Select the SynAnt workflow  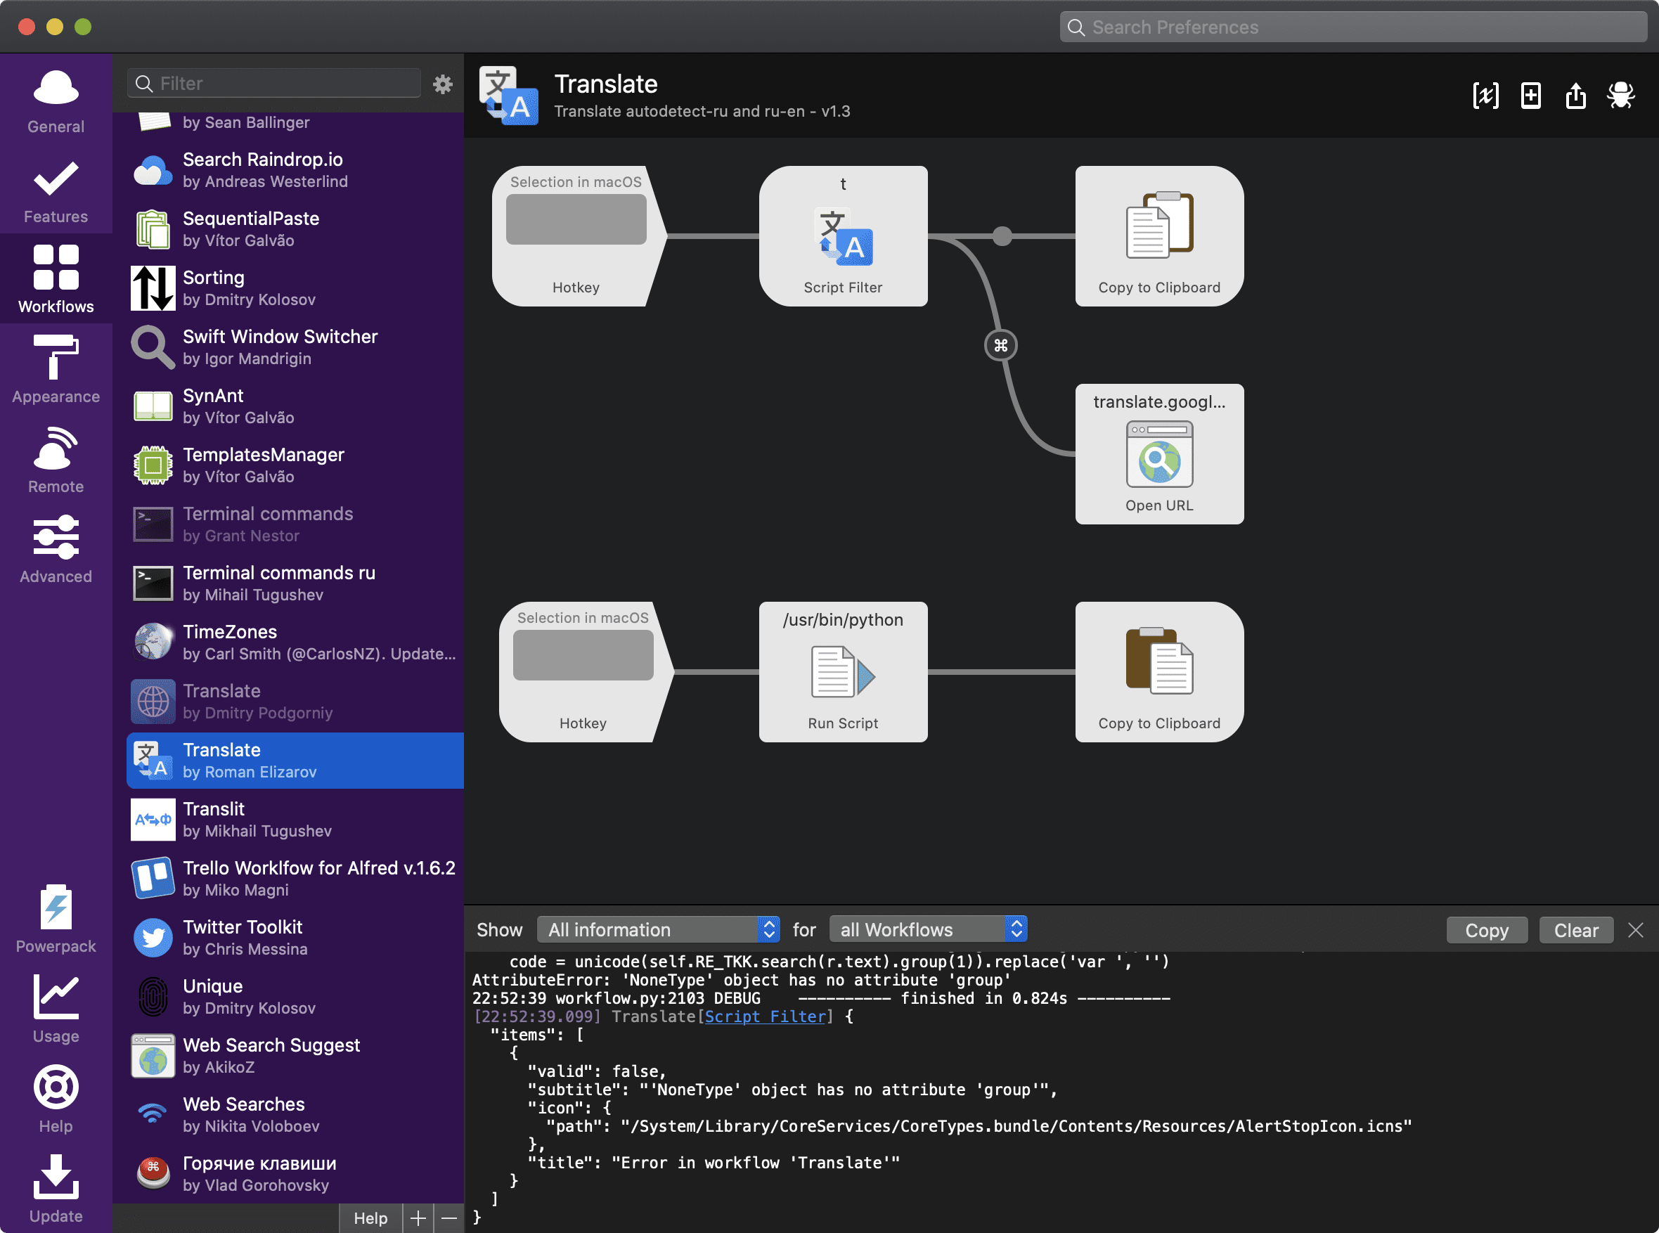pos(295,406)
